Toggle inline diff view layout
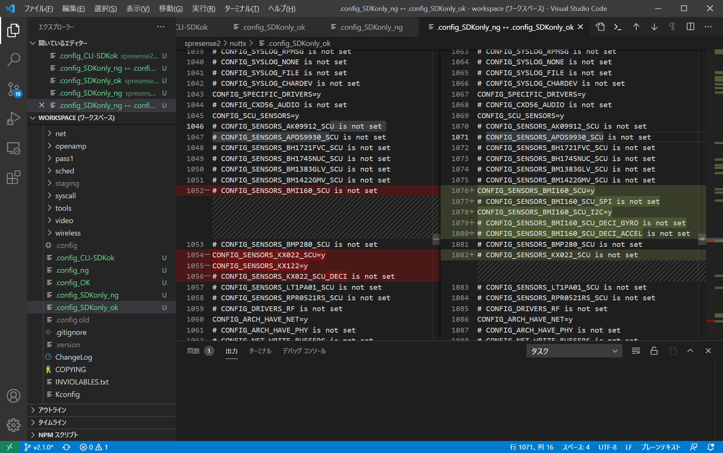The width and height of the screenshot is (723, 453). pos(690,27)
